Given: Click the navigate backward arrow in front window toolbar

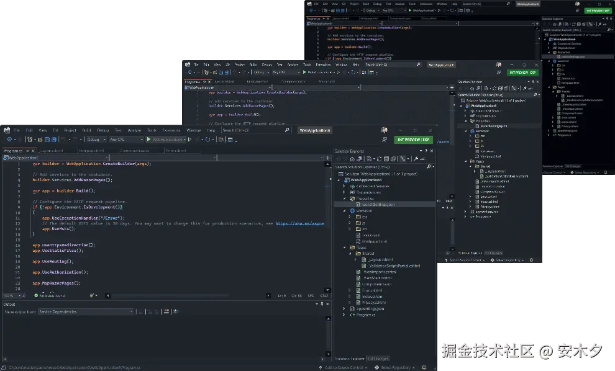Looking at the screenshot, I should 9,140.
